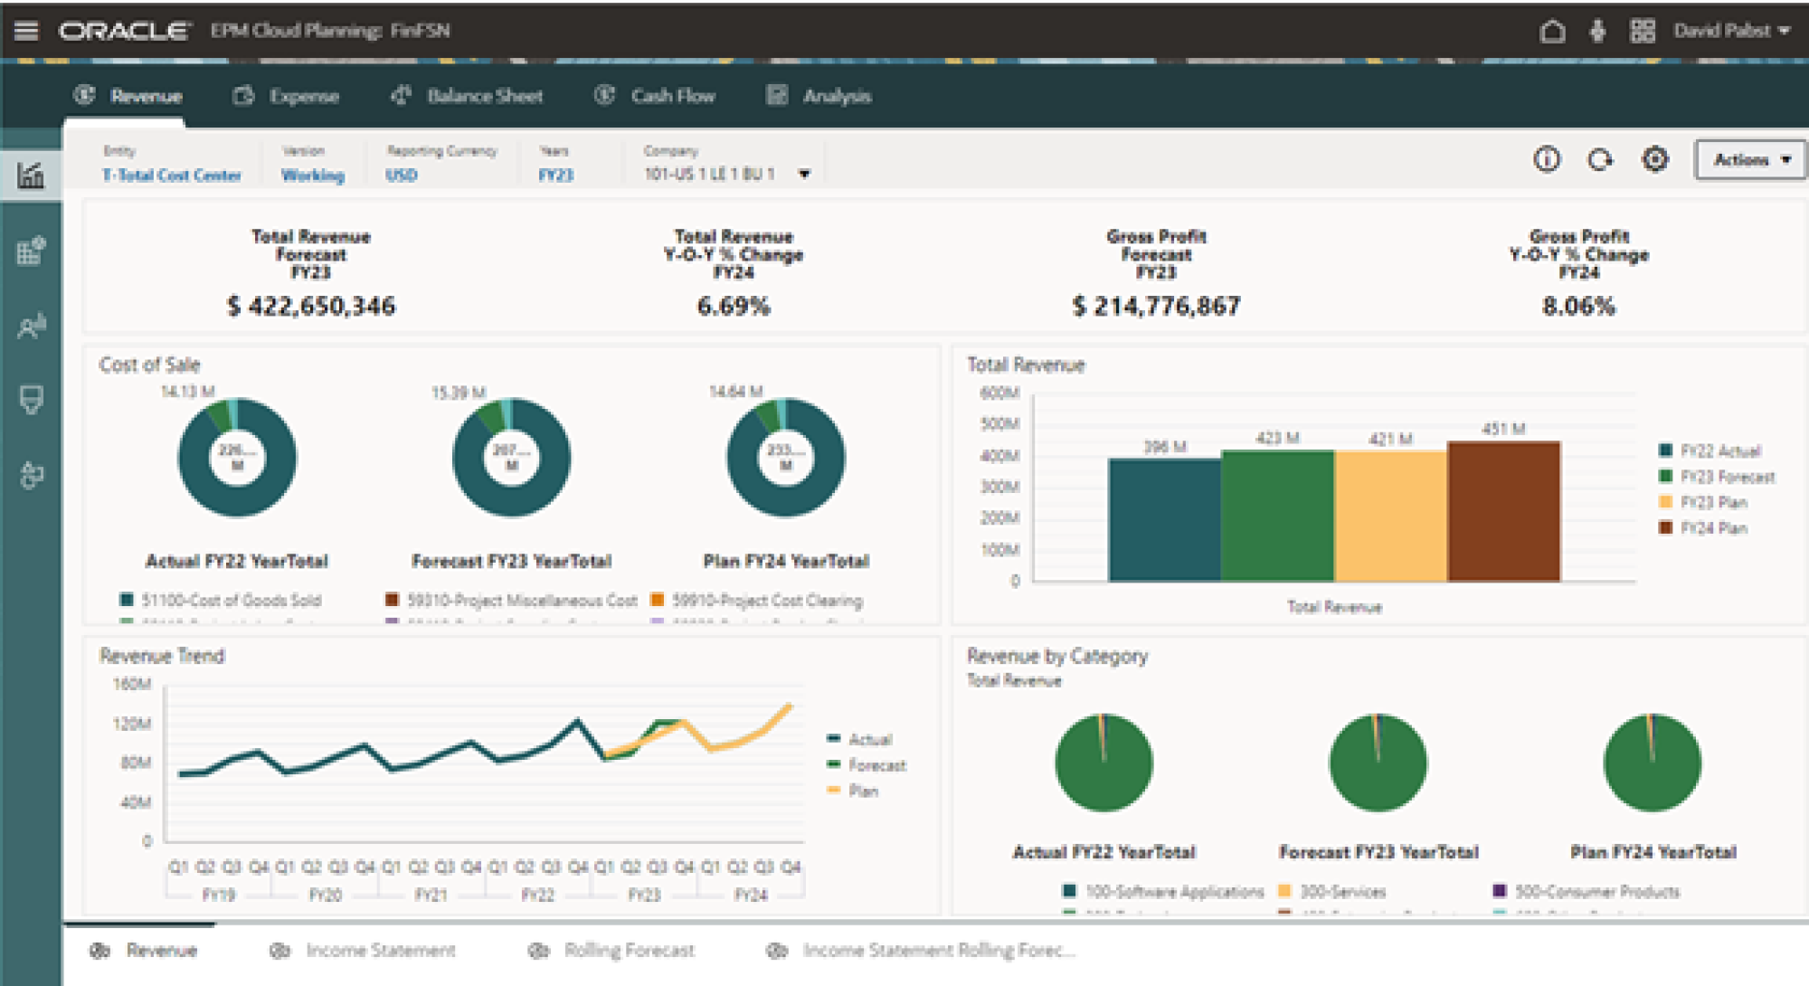Toggle the 51100-Cost of Goods Sold legend swatch
1809x986 pixels.
coord(127,600)
